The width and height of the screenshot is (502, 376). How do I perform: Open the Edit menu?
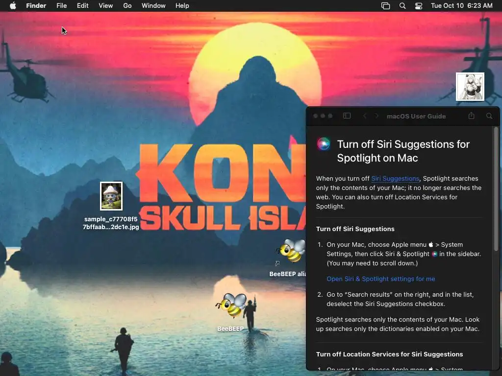[82, 6]
